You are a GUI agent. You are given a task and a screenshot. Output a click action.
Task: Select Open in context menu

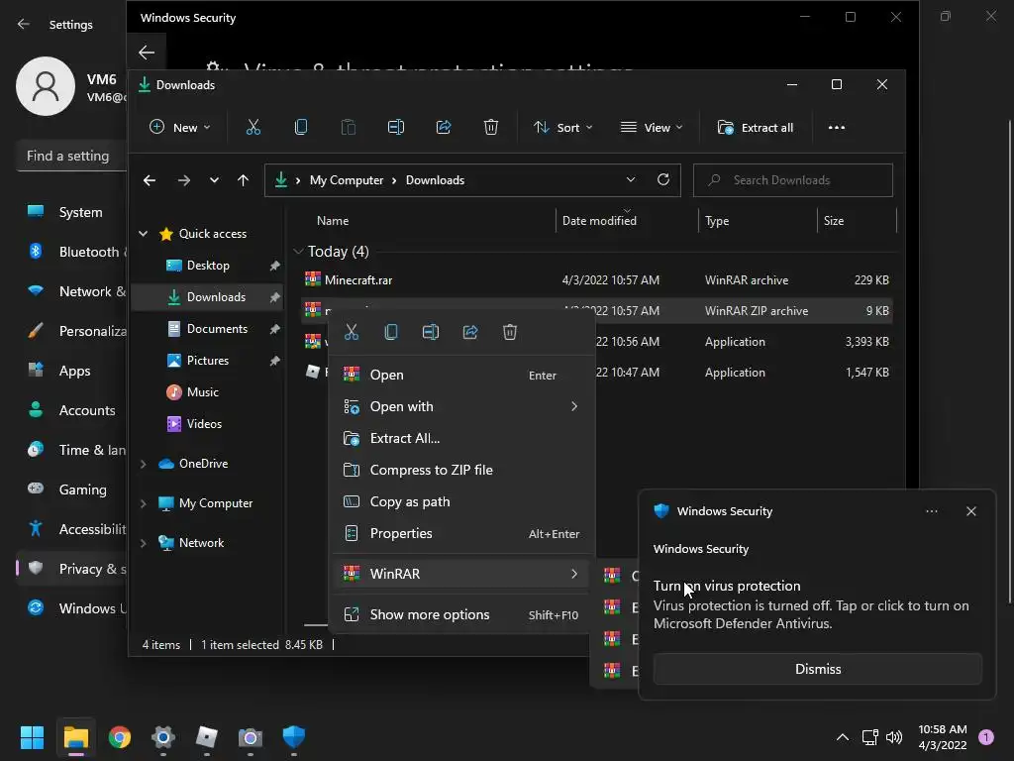coord(461,375)
